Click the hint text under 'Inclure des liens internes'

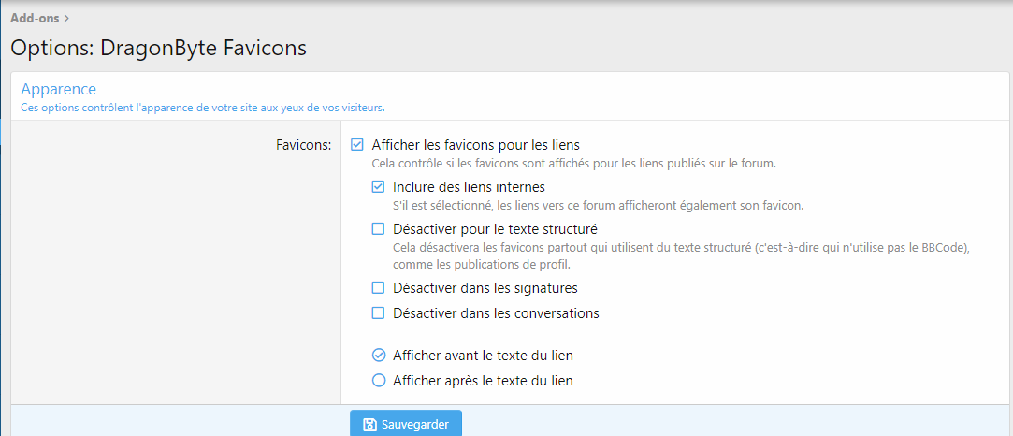pos(598,205)
